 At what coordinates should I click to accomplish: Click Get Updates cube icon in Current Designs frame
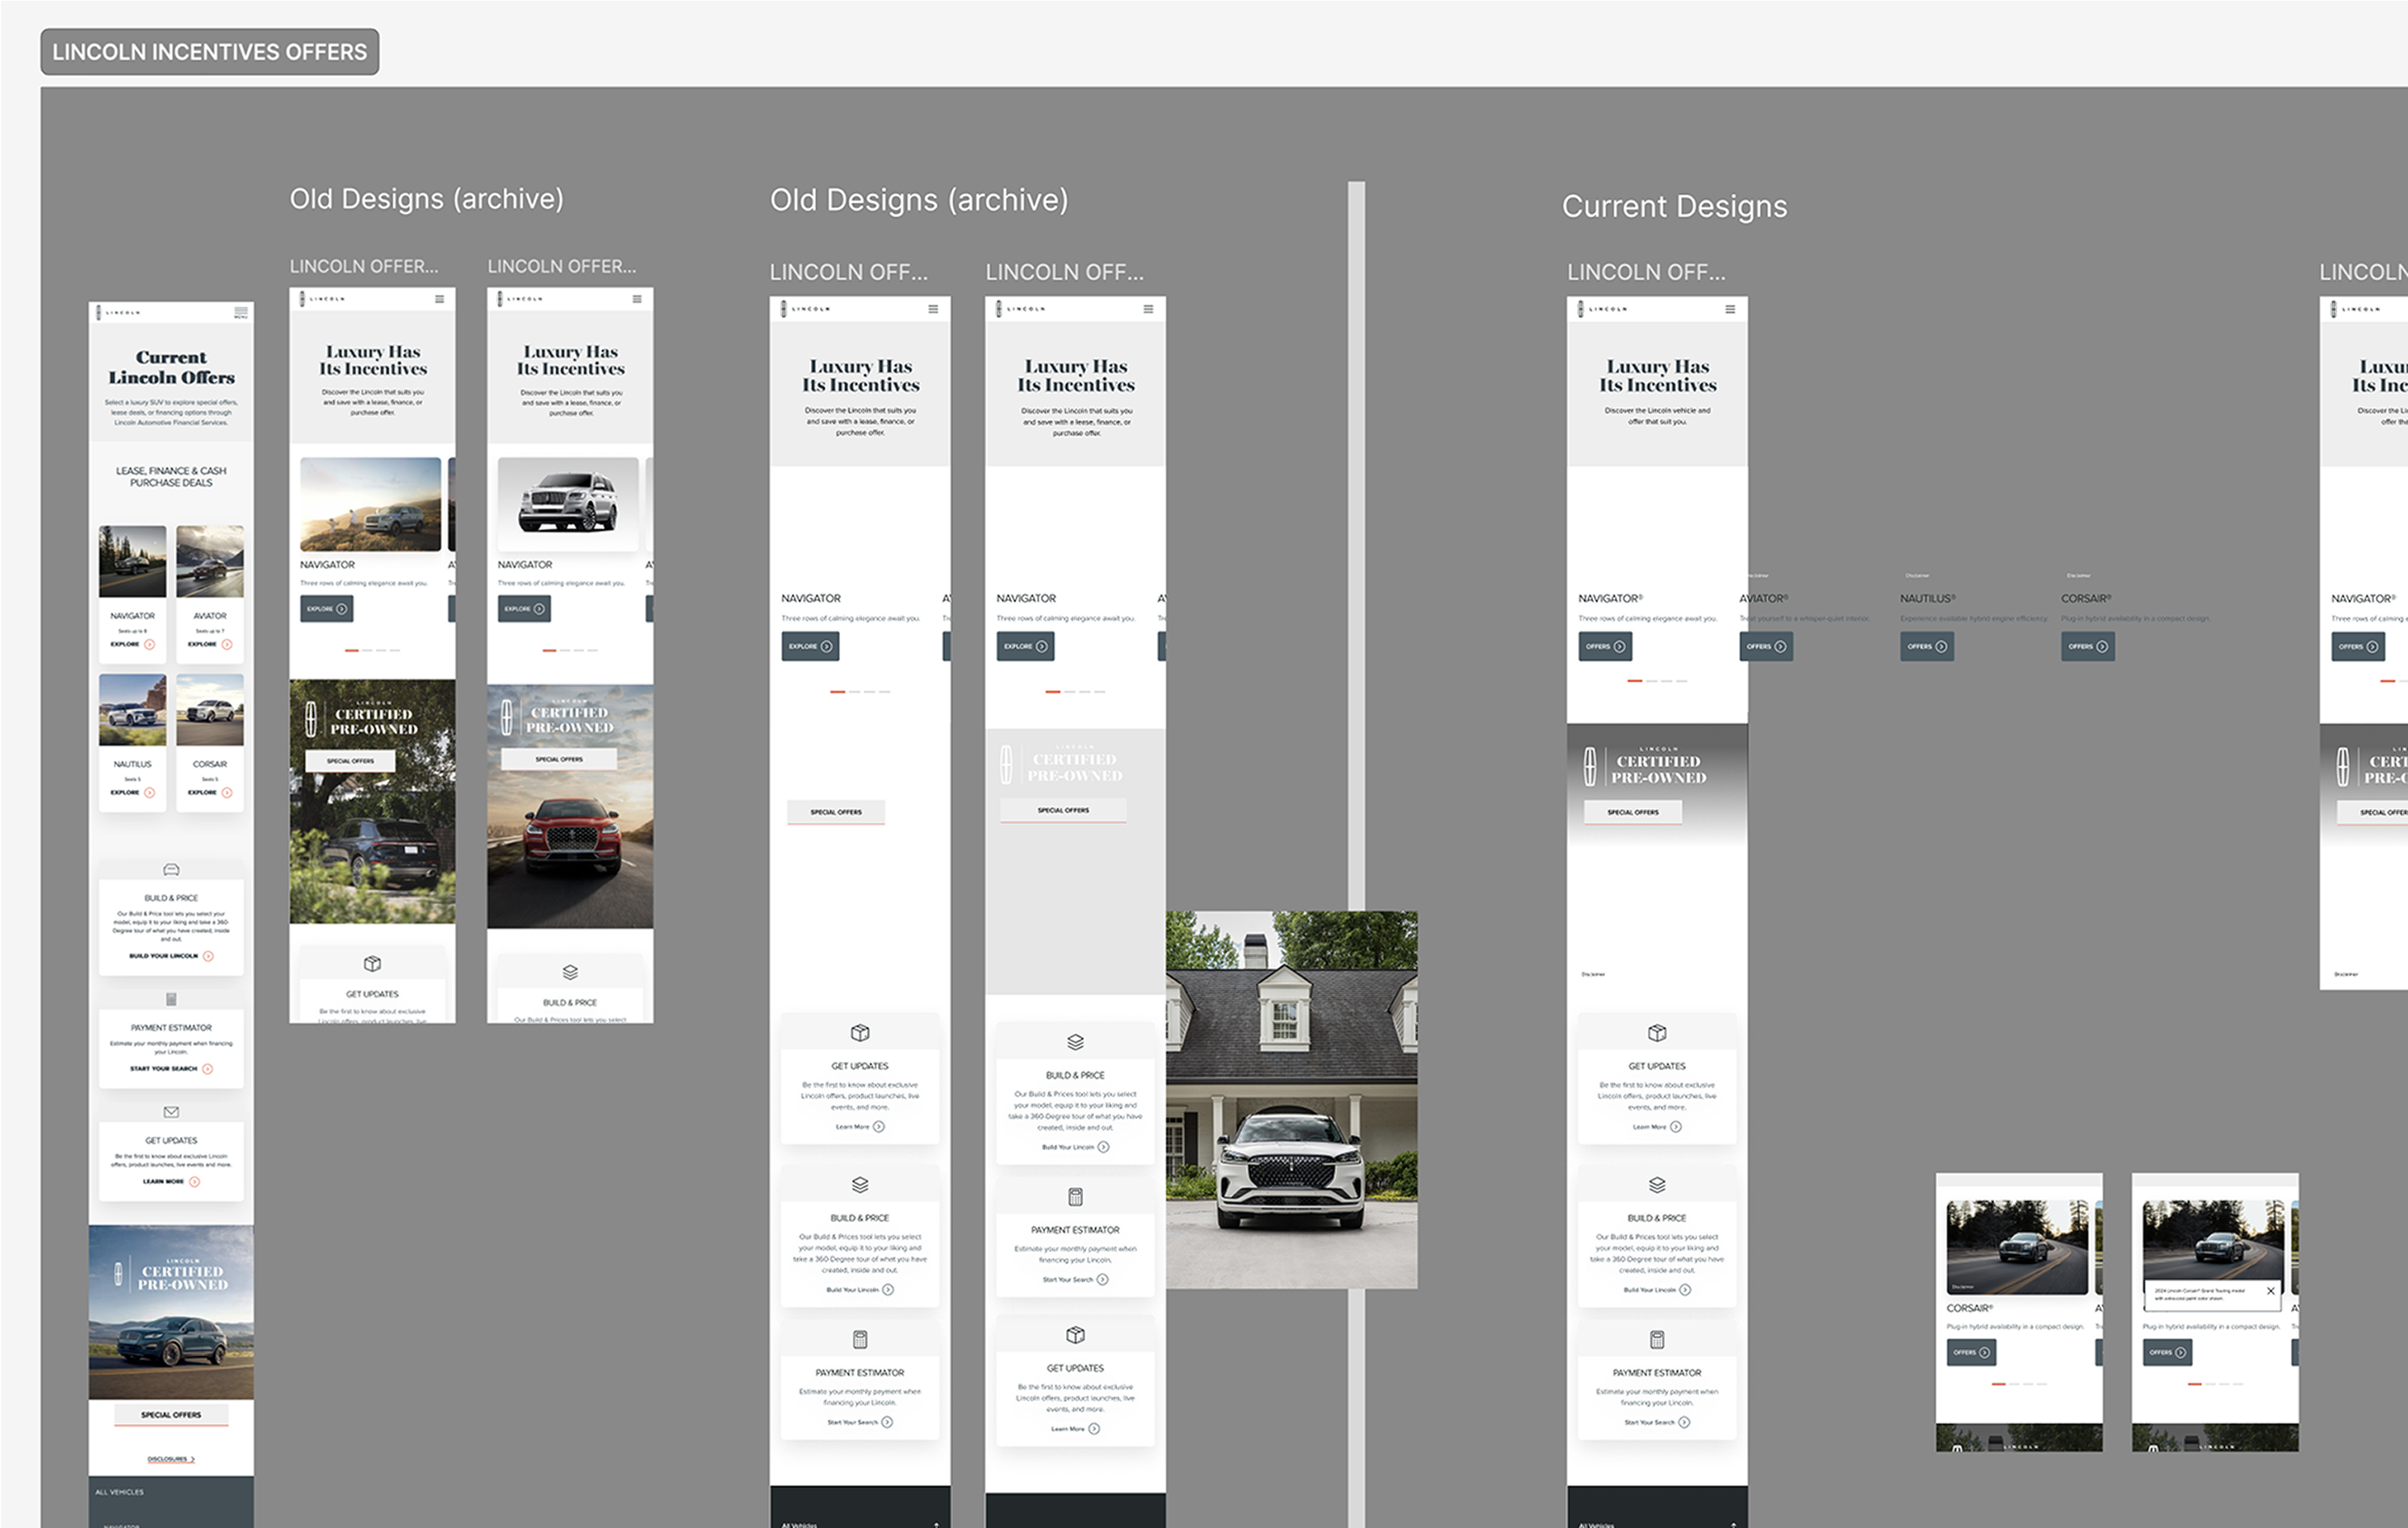(1657, 1032)
